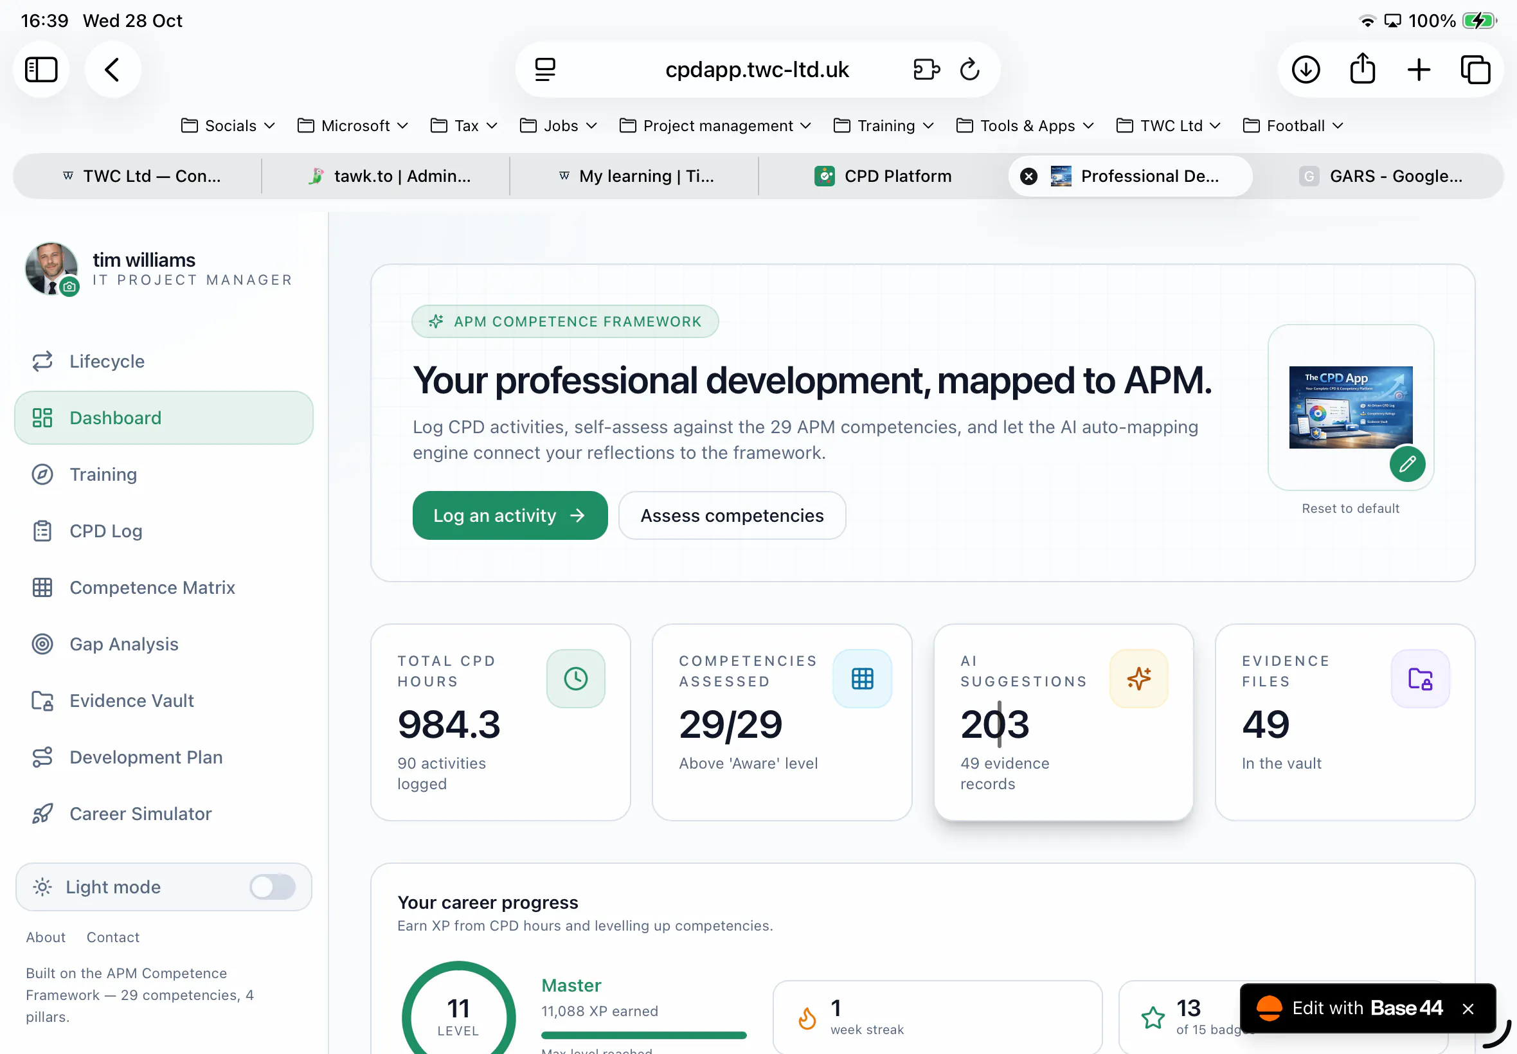Switch to the My learning tab

tap(634, 175)
